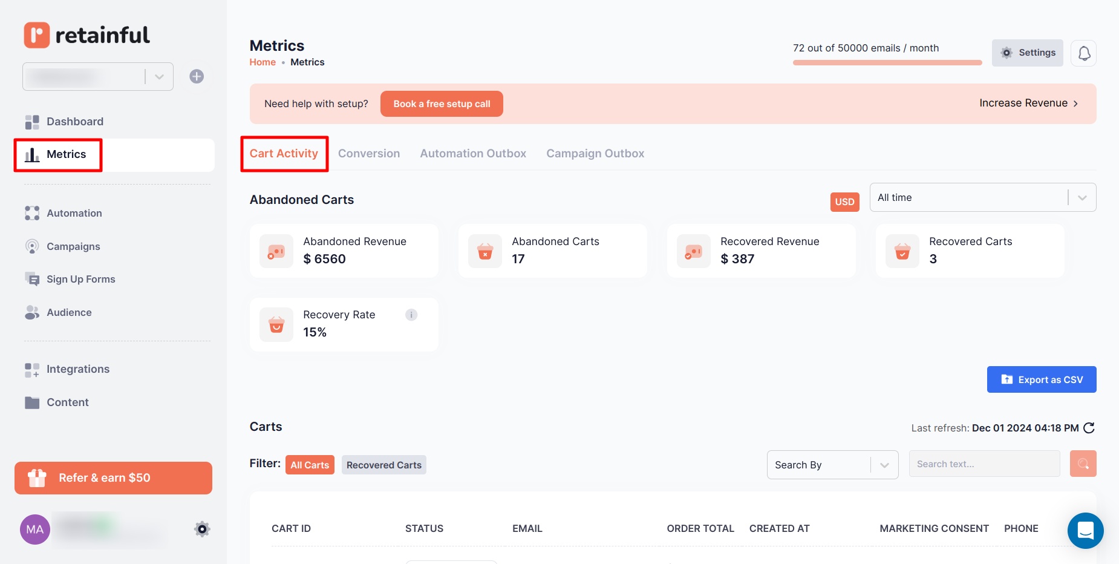The image size is (1119, 564).
Task: Toggle the Recovered Carts filter
Action: point(383,465)
